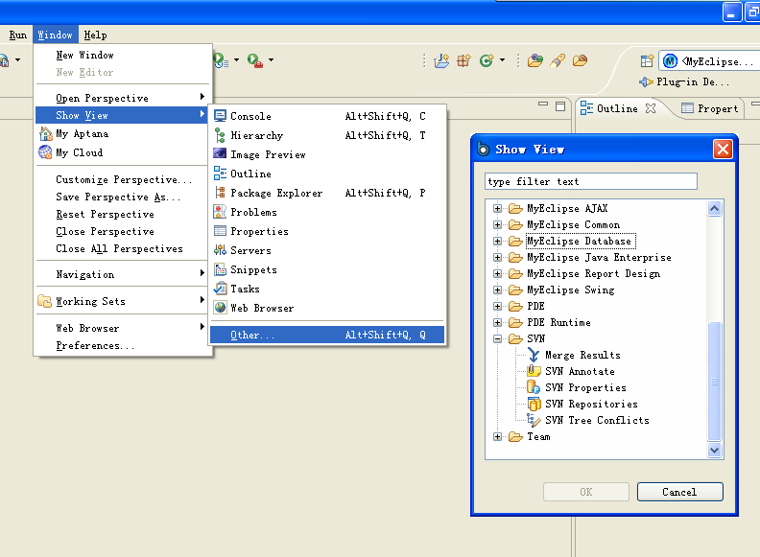Switch to the Properties tab
Viewport: 760px width, 557px height.
tap(710, 108)
